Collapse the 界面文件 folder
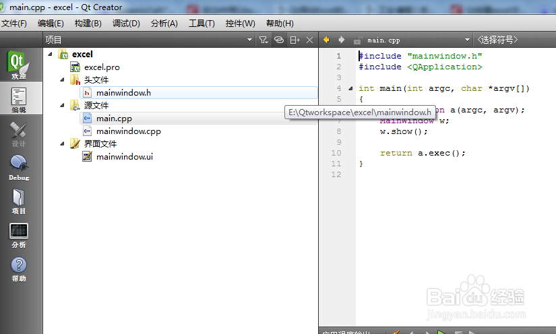This screenshot has width=556, height=334. click(x=63, y=143)
